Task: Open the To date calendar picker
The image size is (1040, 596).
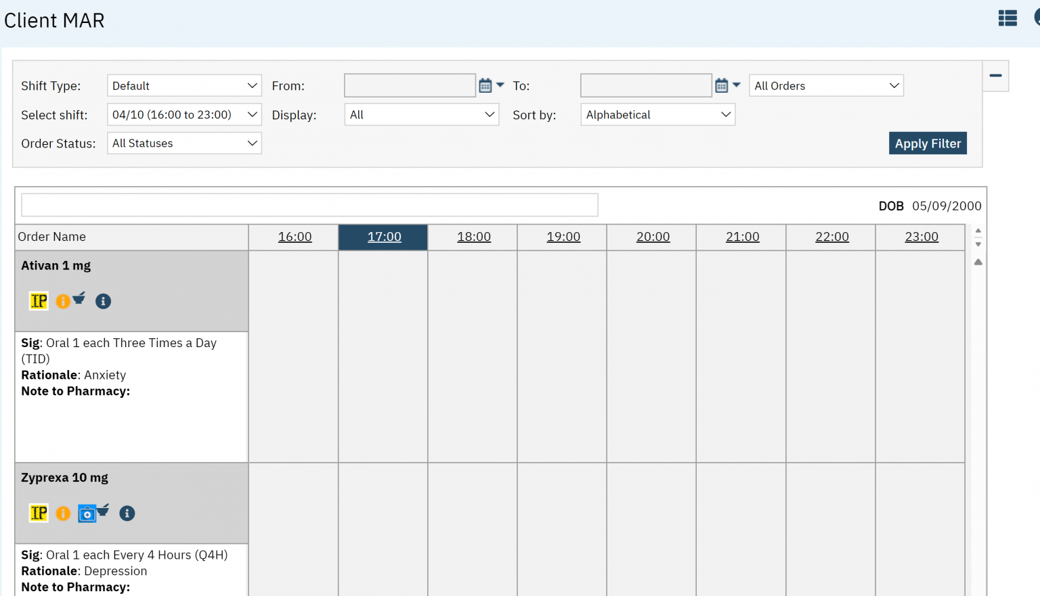Action: click(x=722, y=85)
